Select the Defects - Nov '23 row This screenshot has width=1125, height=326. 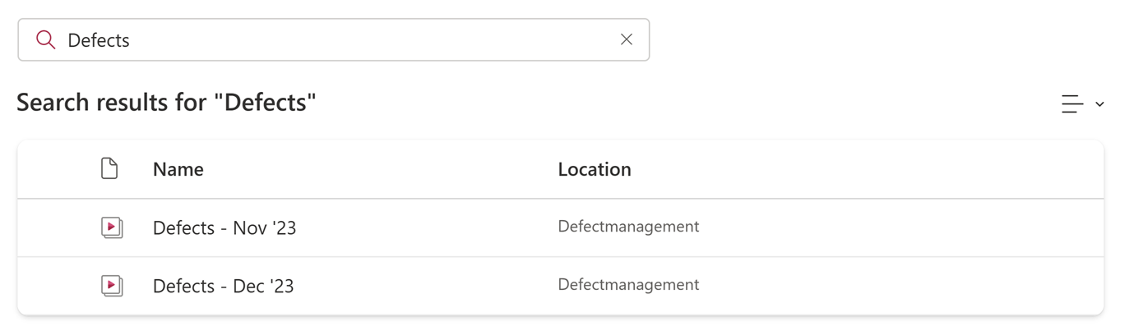point(560,227)
